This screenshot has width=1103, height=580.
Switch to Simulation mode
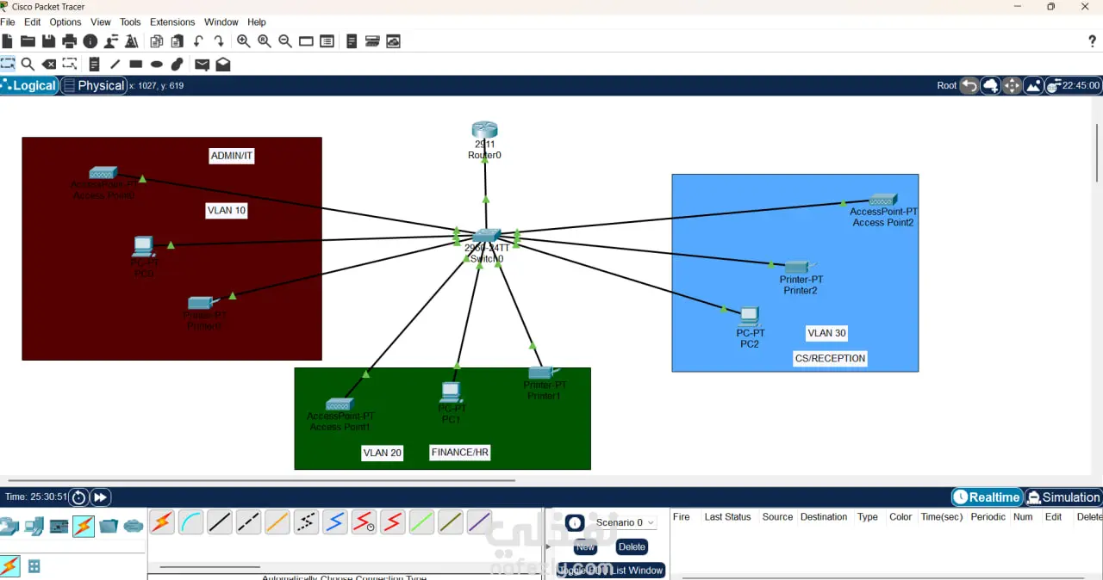pos(1062,497)
